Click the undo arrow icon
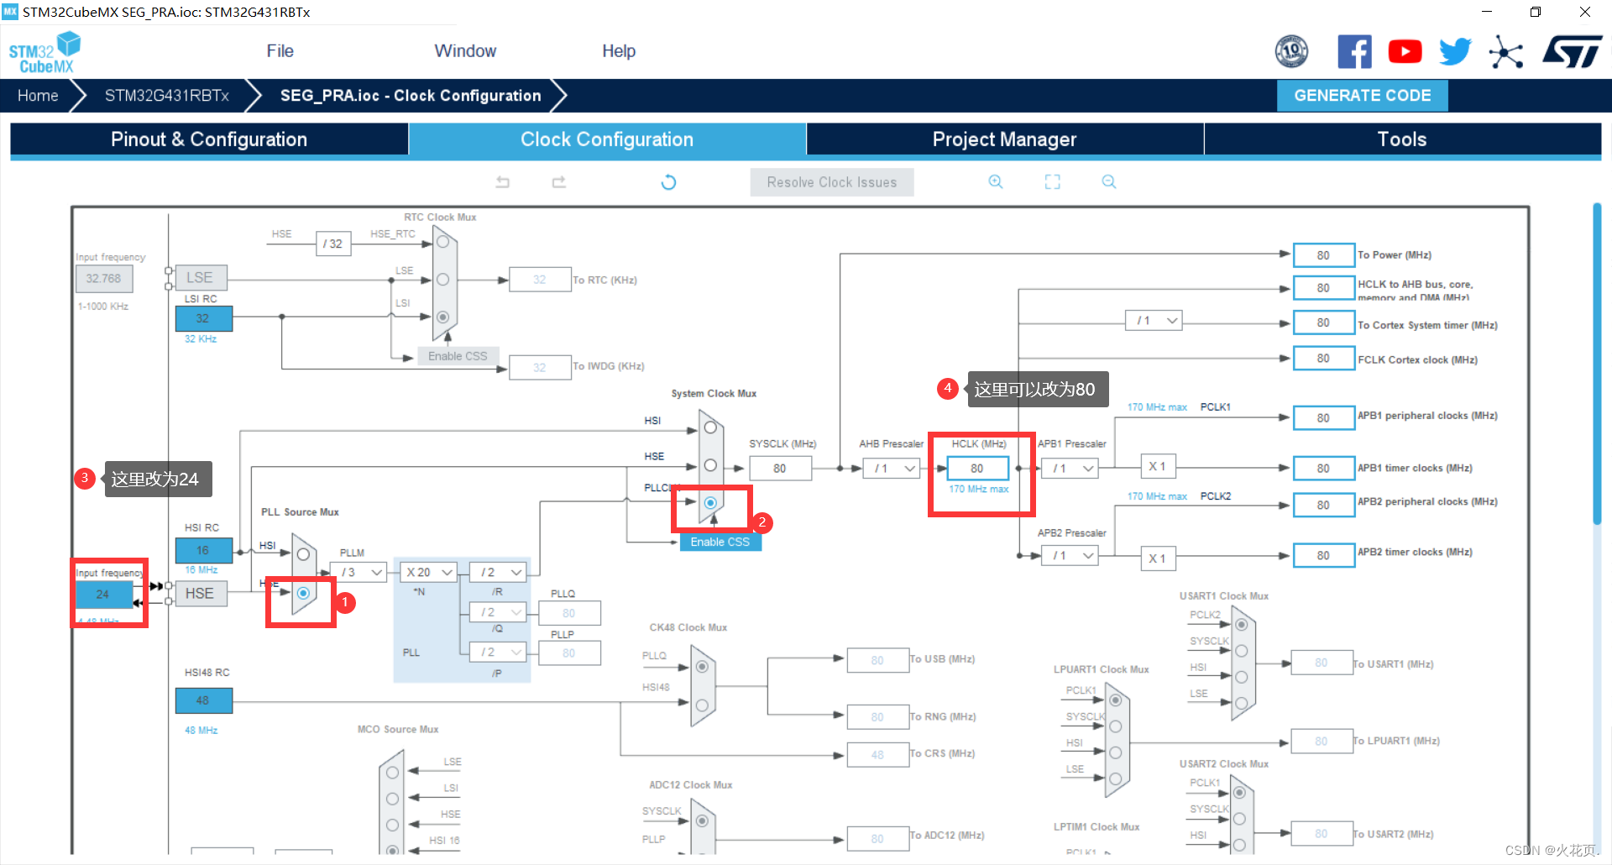Viewport: 1612px width, 865px height. (x=503, y=182)
